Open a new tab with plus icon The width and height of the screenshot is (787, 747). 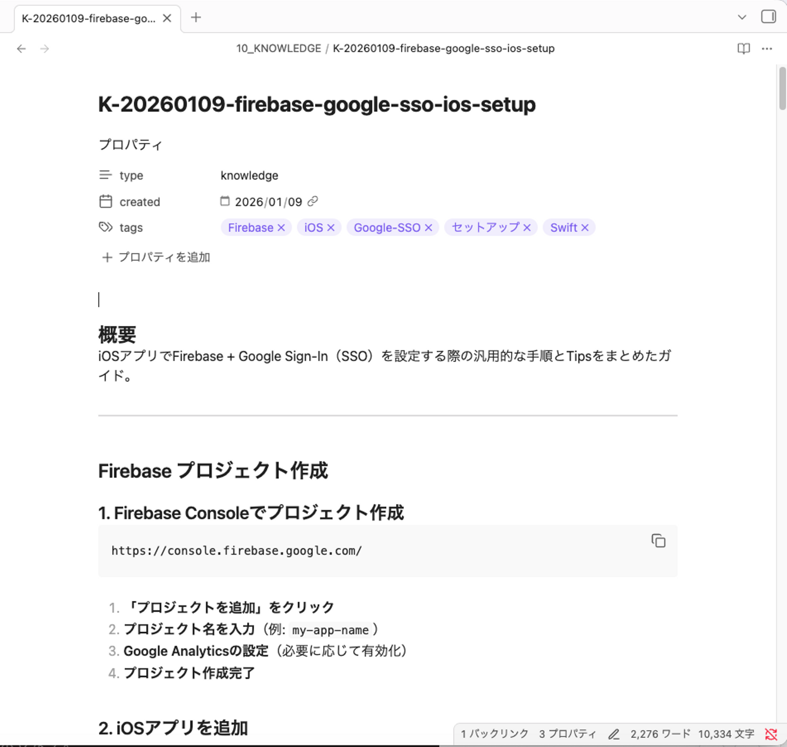[x=196, y=17]
